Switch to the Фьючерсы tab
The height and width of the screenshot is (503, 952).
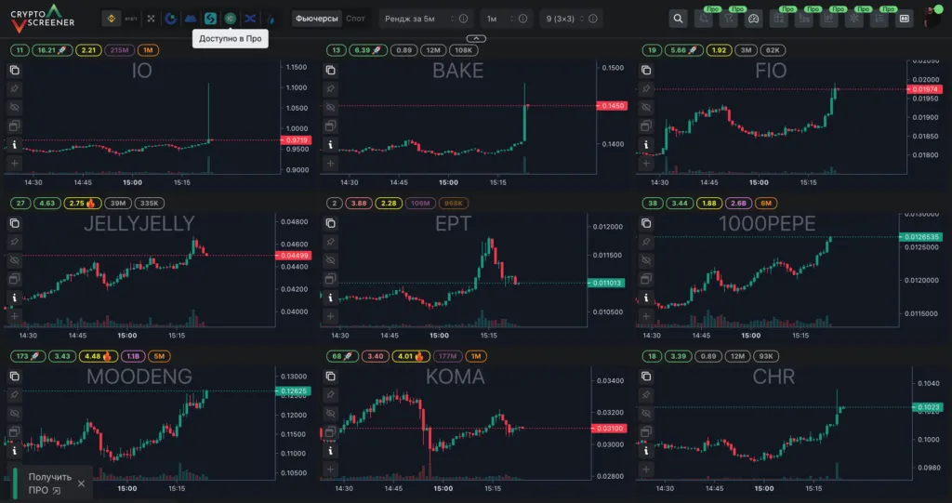316,19
